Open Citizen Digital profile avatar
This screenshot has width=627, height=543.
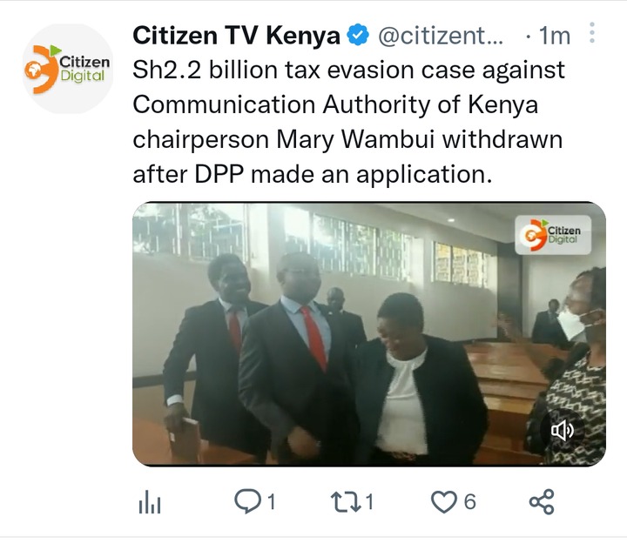(67, 69)
